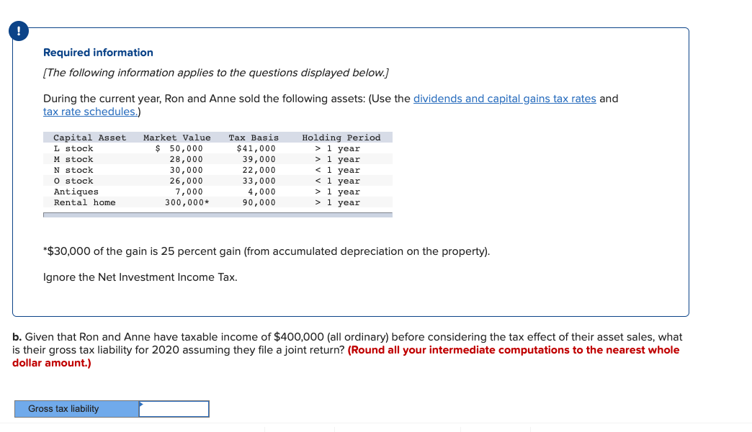Click the Ignore the Net Investment Income Tax note

(140, 277)
